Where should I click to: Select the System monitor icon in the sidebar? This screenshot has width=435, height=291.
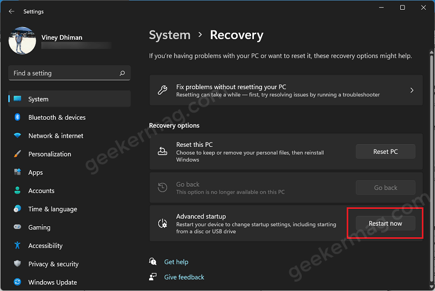coord(17,99)
